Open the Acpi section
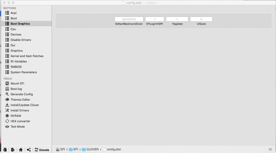 point(26,13)
